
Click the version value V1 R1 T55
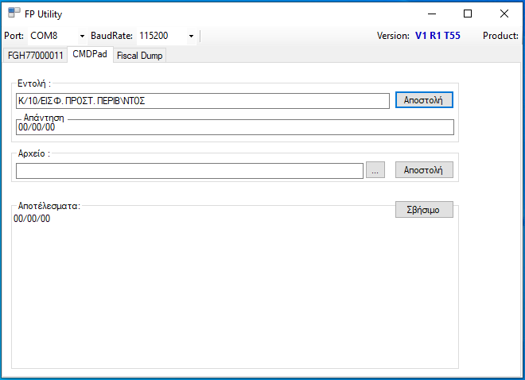click(x=437, y=36)
